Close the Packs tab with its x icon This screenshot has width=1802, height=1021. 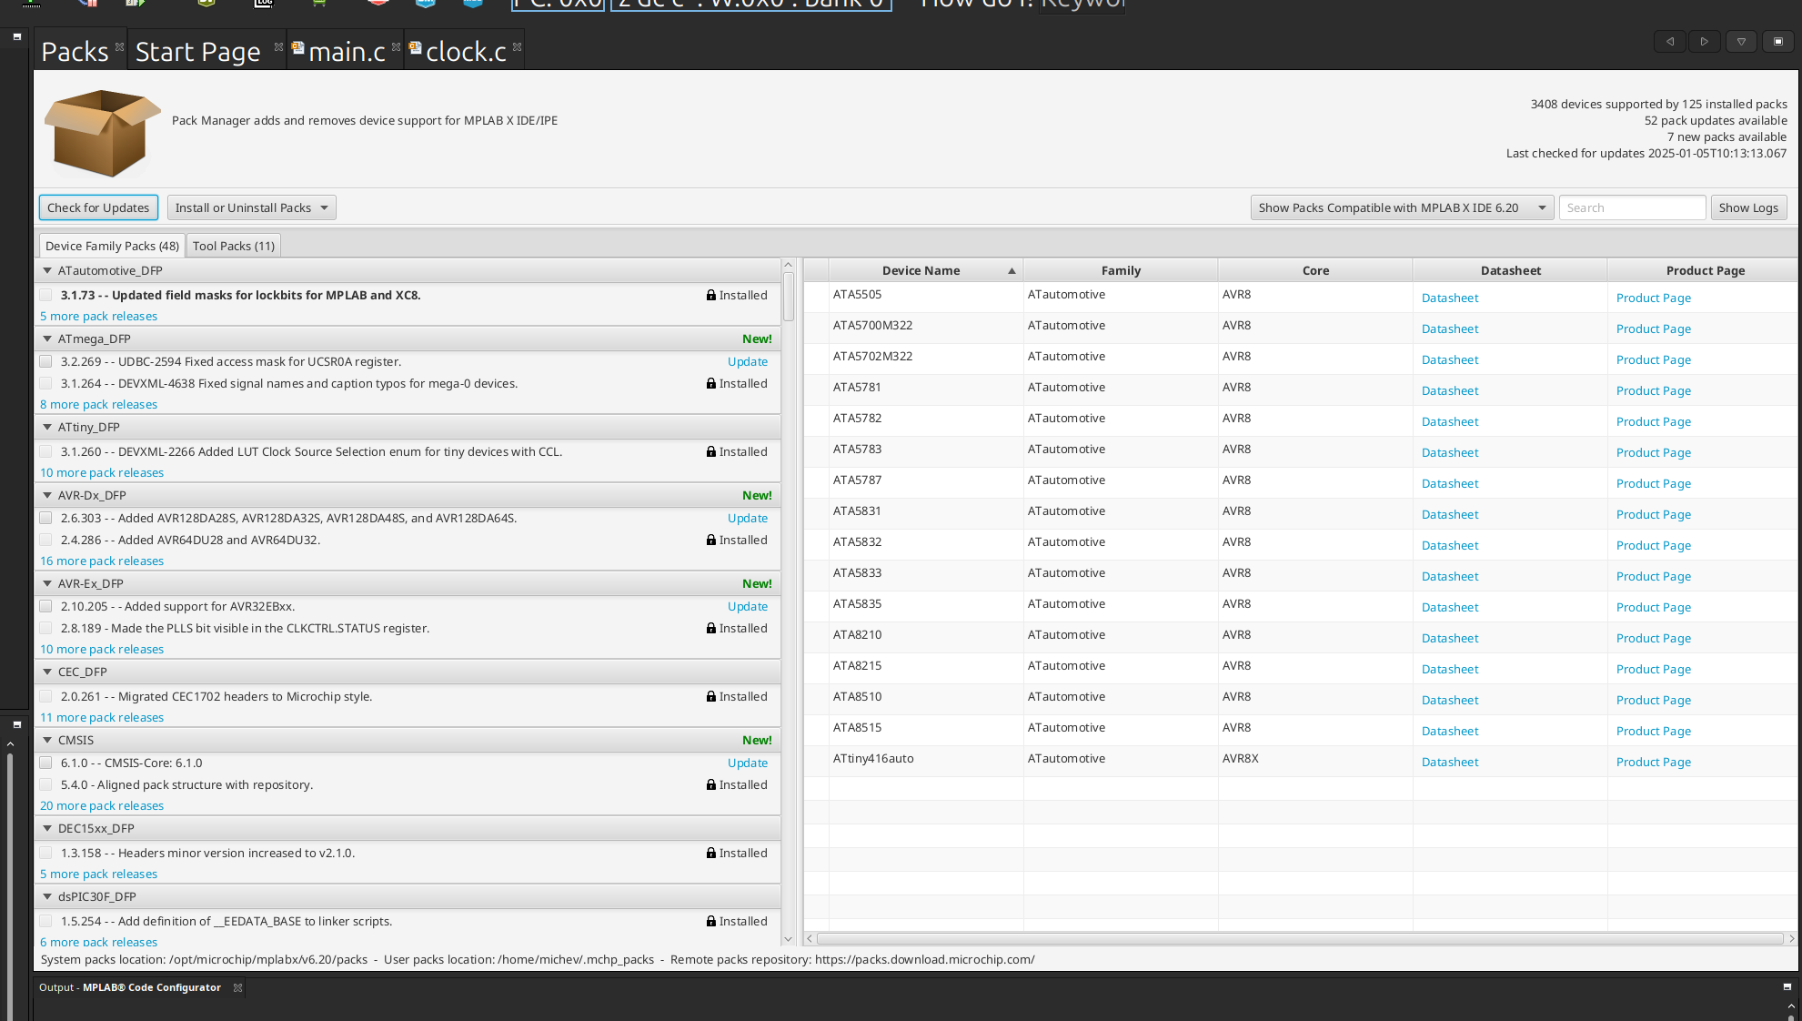(x=119, y=46)
